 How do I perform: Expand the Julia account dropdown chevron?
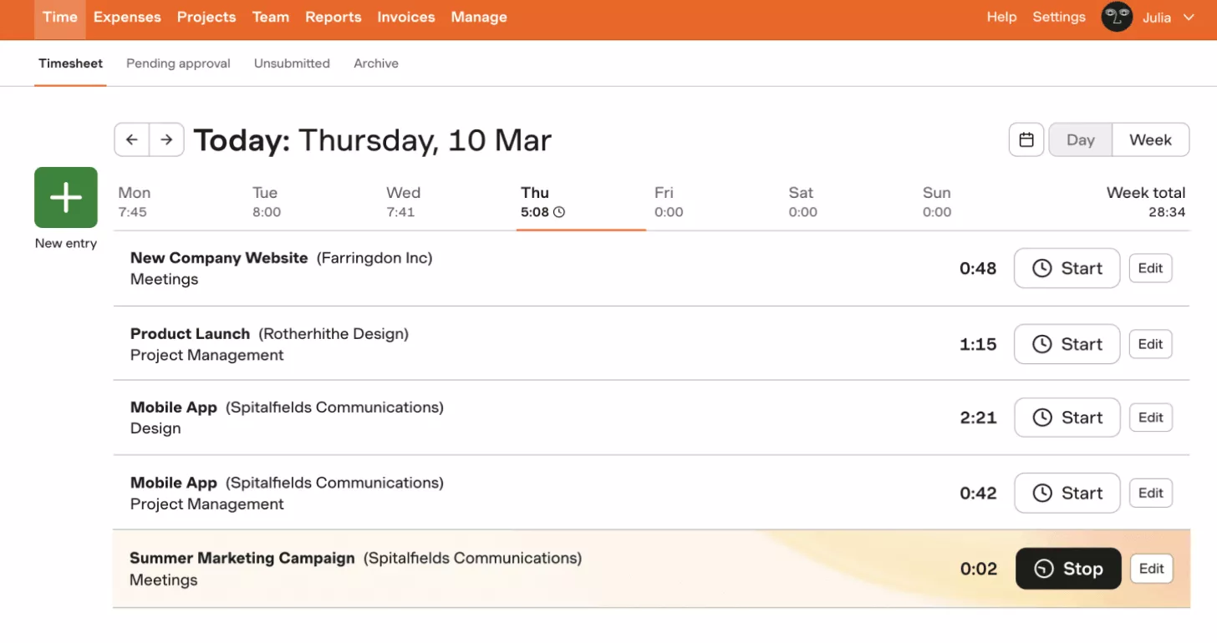pyautogui.click(x=1189, y=18)
